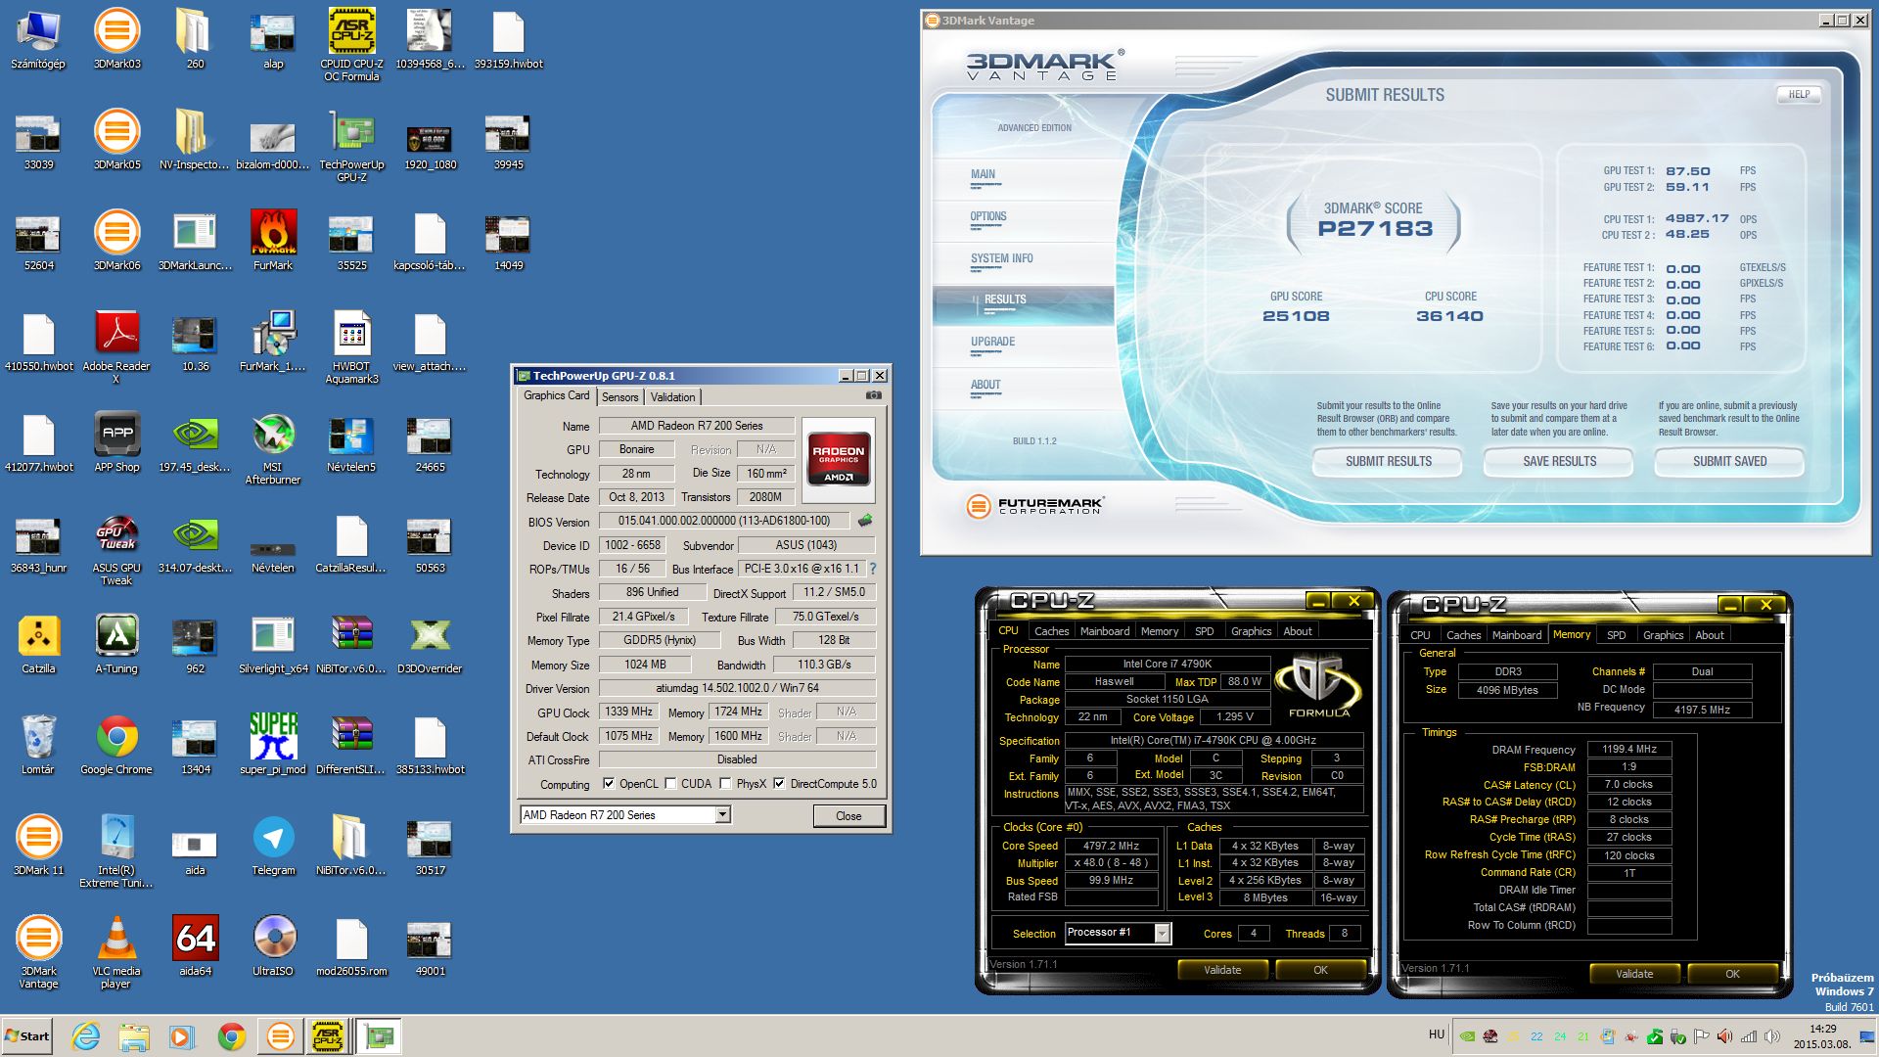Launch A-Tuning desktop shortcut
Viewport: 1879px width, 1057px height.
pyautogui.click(x=116, y=644)
